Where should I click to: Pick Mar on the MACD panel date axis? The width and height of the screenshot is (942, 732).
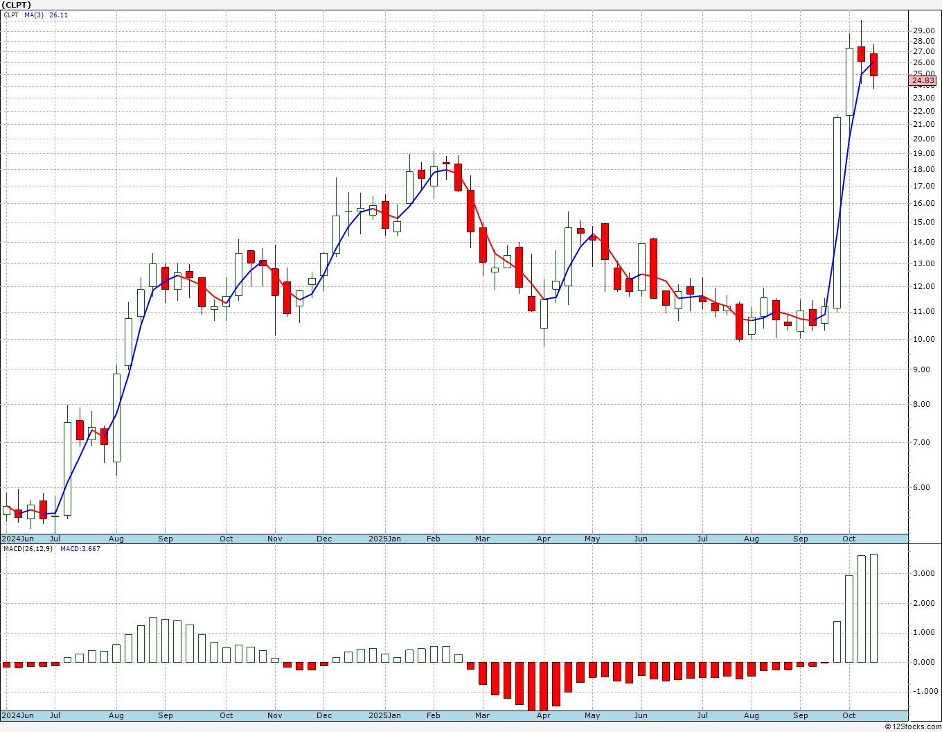click(482, 715)
